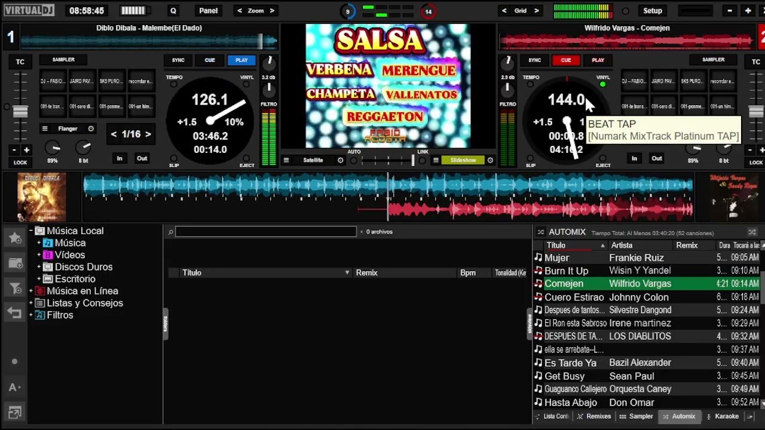The height and width of the screenshot is (430, 765).
Task: Click the sidebar folder-add icon below the star
Action: click(15, 263)
